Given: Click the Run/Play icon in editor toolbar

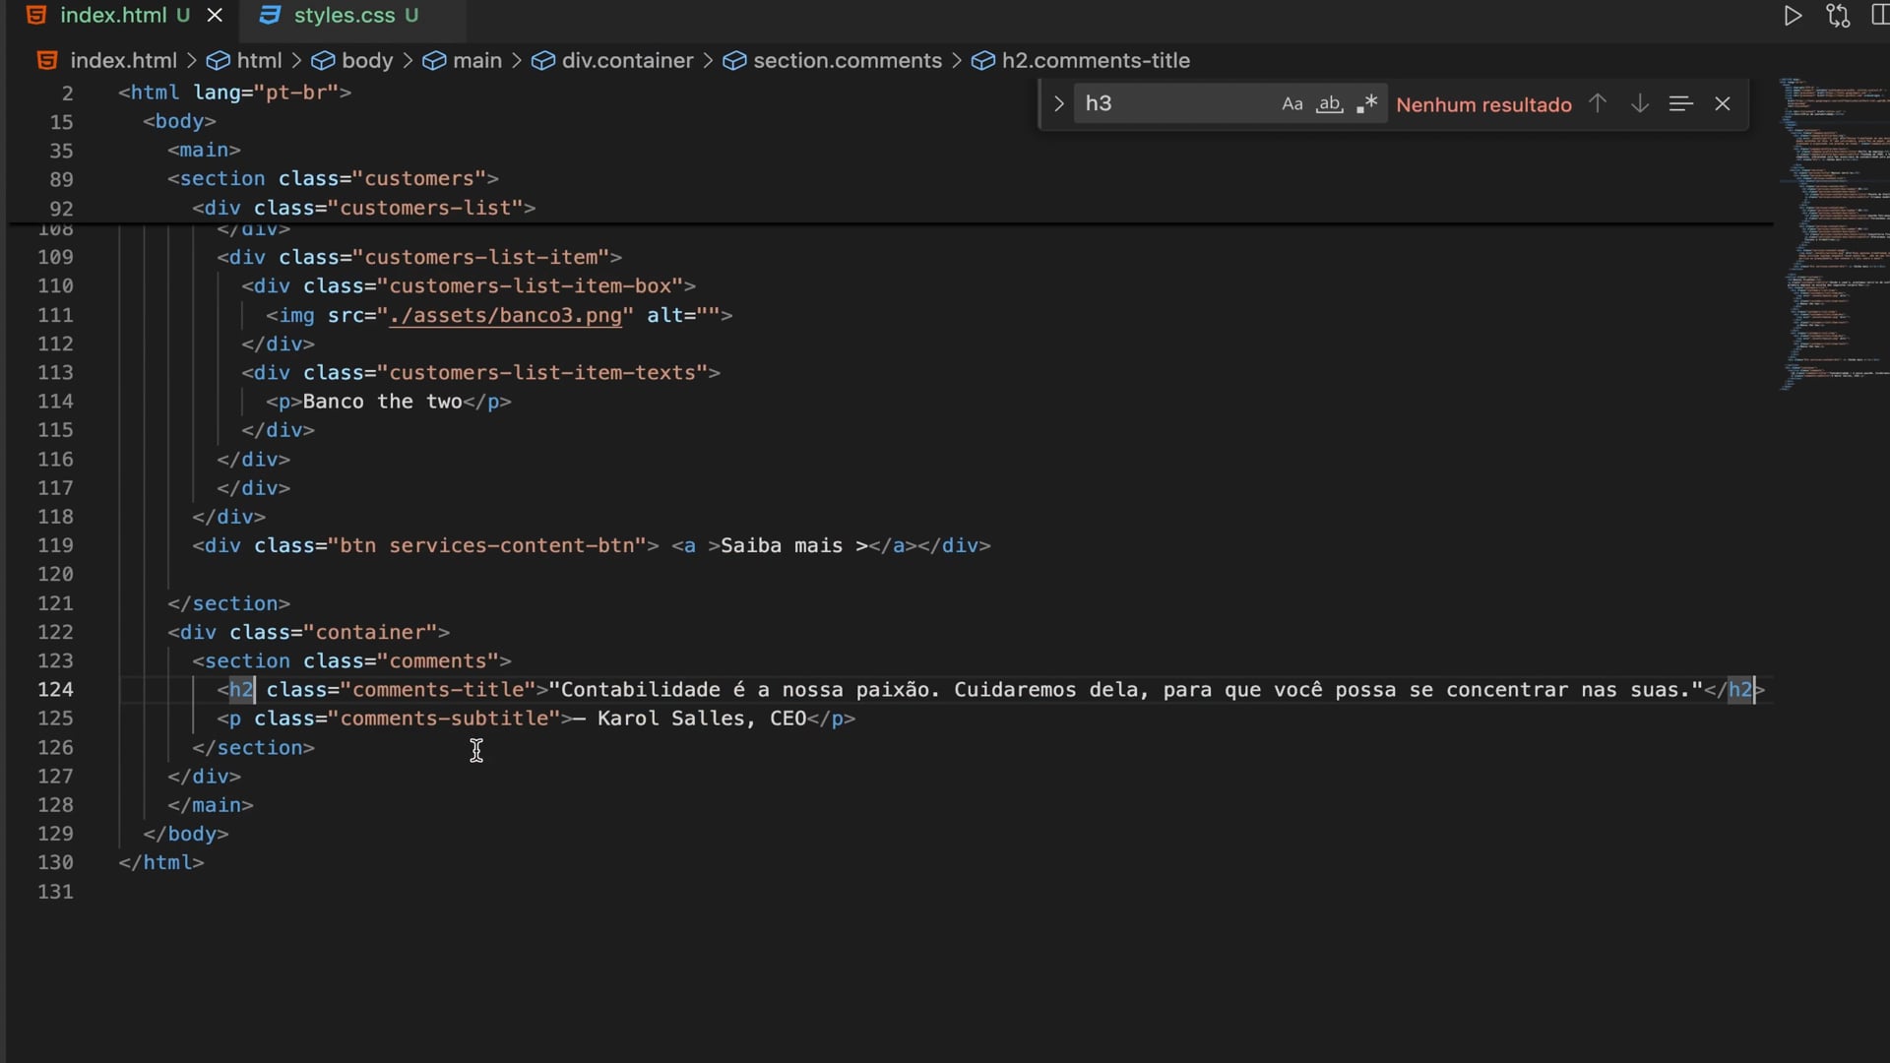Looking at the screenshot, I should pos(1793,16).
